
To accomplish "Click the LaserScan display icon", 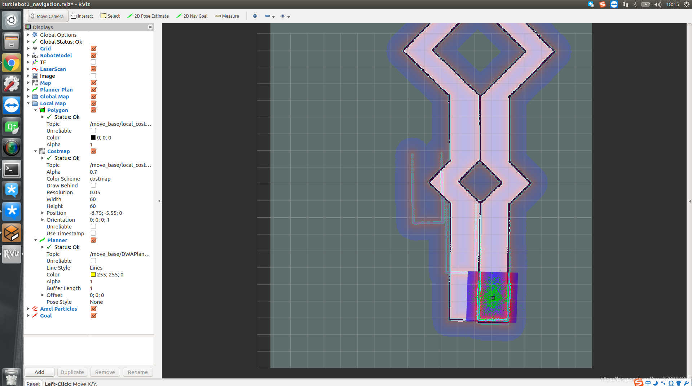I will [35, 69].
